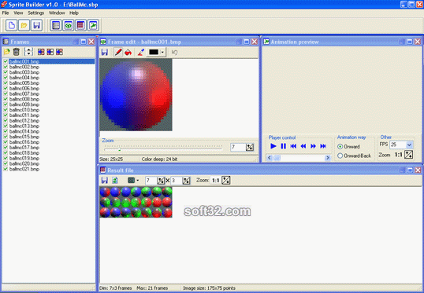The image size is (424, 293).
Task: Jump to the first animation frame
Action: [293, 146]
